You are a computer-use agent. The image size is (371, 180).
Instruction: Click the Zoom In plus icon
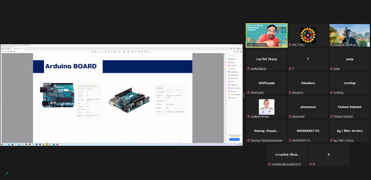(115, 52)
